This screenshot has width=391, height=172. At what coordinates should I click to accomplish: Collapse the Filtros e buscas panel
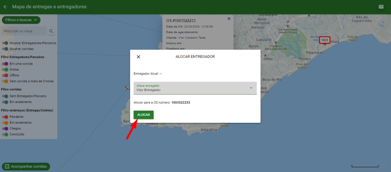point(21,20)
